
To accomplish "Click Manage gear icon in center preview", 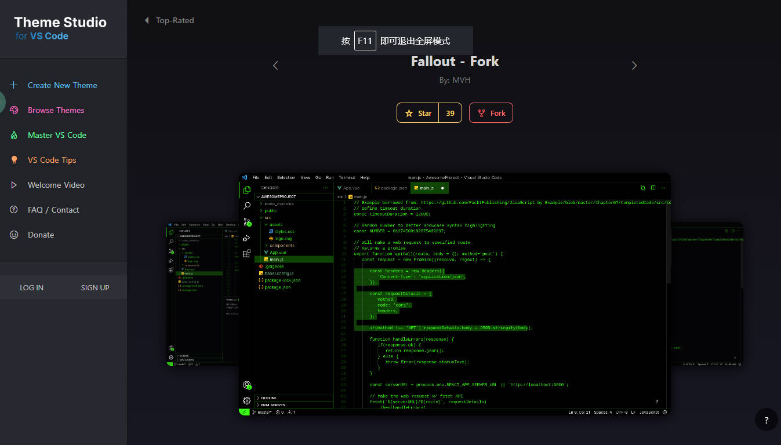I will click(x=247, y=400).
